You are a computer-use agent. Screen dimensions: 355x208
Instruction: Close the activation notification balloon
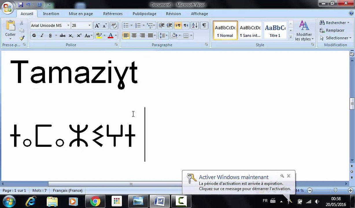coord(289,176)
